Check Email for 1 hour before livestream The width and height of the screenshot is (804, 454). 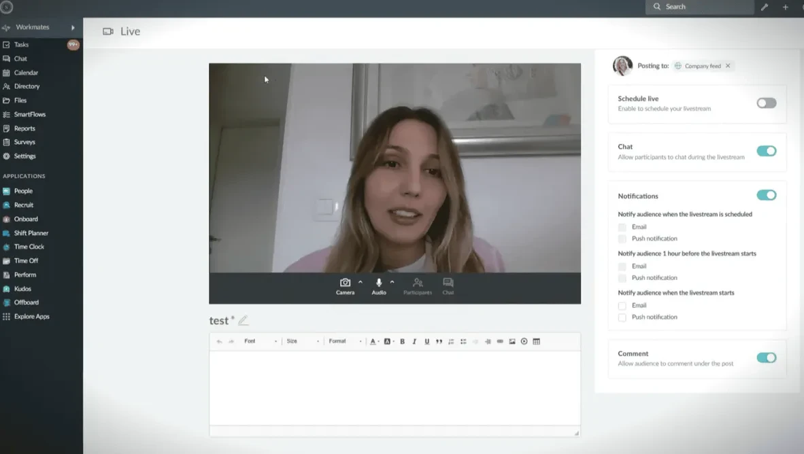[x=622, y=266]
